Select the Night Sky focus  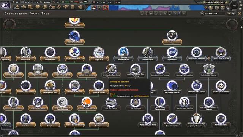99,54
